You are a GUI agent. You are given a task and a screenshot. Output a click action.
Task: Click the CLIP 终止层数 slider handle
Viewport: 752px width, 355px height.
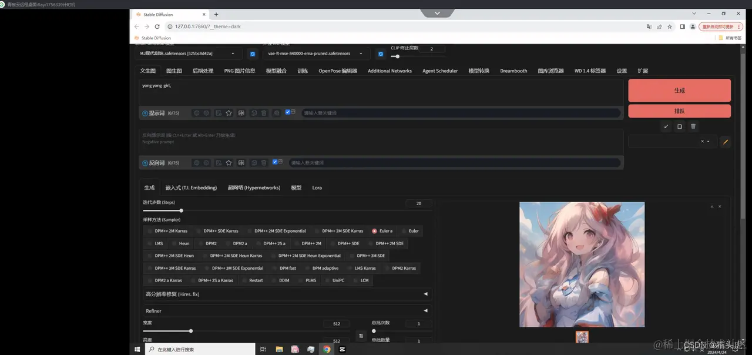398,56
